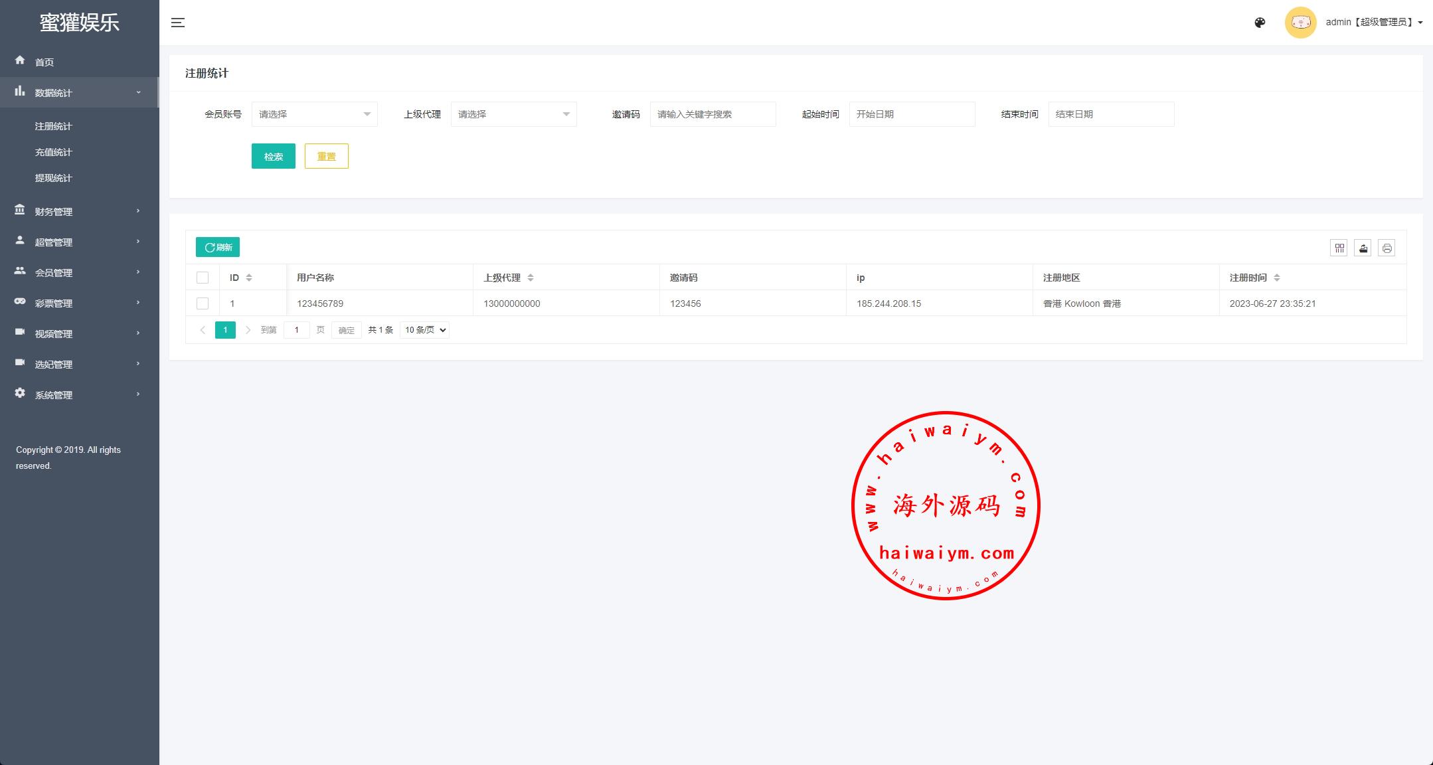
Task: Open the 10 条/页 page size dropdown
Action: click(x=424, y=330)
